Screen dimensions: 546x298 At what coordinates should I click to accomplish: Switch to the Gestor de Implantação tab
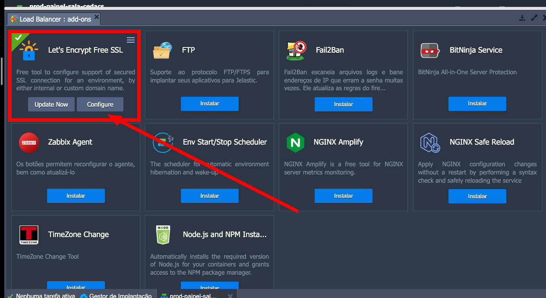(x=115, y=295)
